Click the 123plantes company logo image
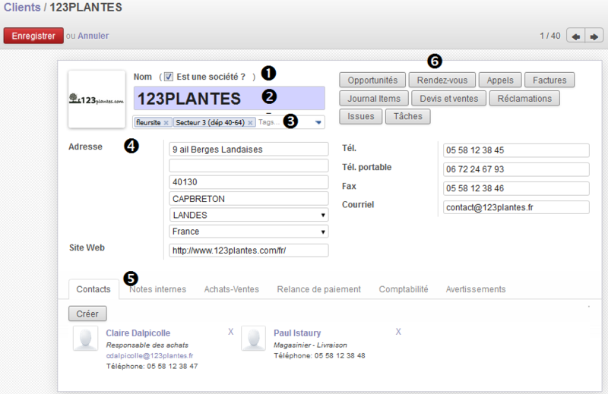608x394 pixels. [x=97, y=99]
